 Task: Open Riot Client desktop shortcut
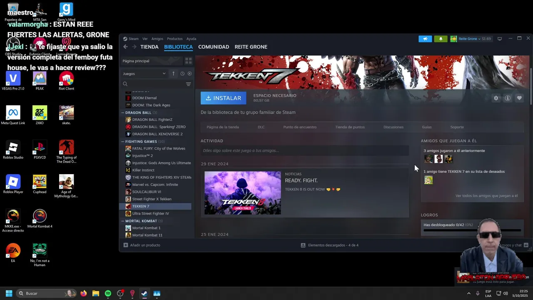66,81
